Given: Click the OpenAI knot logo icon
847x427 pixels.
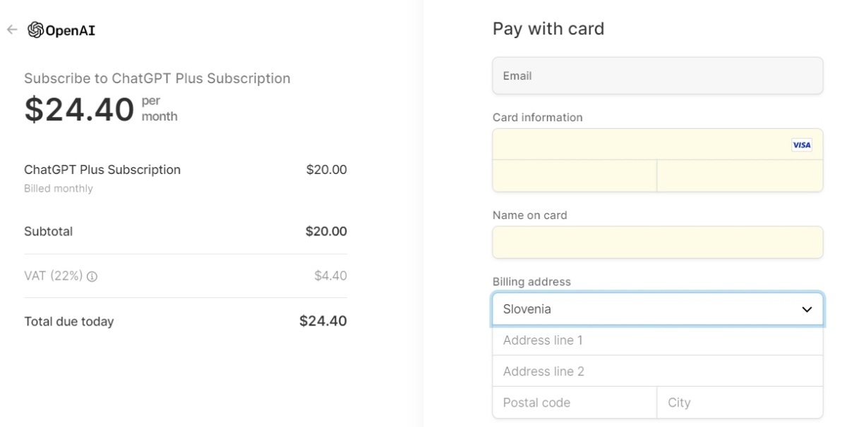Looking at the screenshot, I should [x=35, y=30].
